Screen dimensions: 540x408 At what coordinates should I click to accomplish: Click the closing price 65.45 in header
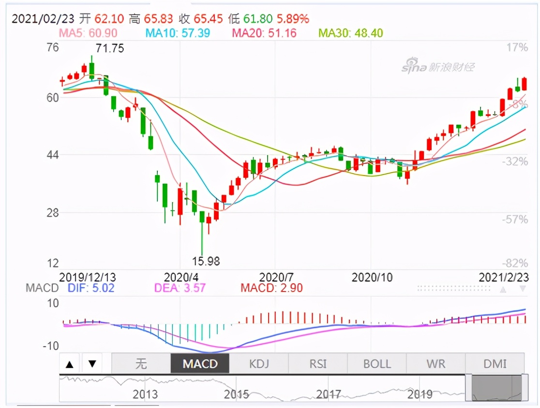coord(209,18)
